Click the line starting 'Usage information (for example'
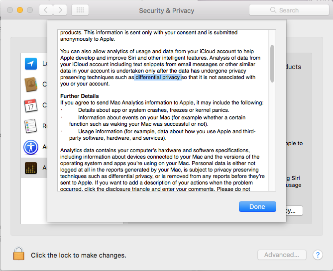333x271 pixels. point(167,132)
